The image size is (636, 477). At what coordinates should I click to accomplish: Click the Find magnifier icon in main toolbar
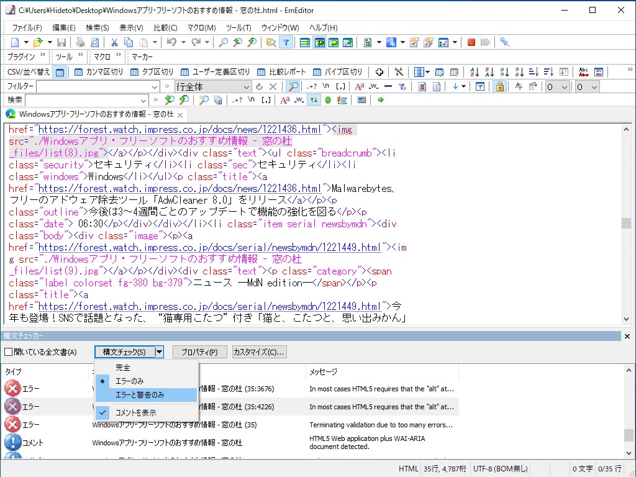223,42
